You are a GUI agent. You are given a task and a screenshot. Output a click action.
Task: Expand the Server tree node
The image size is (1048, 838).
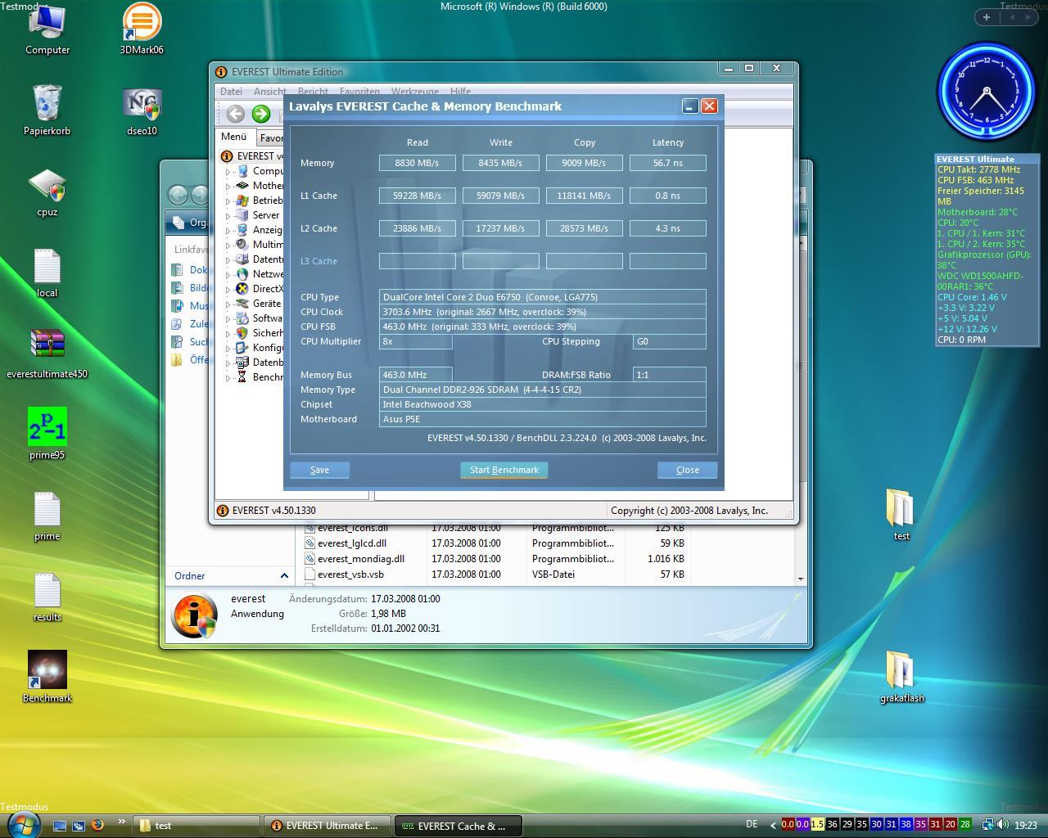228,215
